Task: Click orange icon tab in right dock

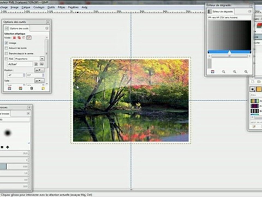Action: pos(259,89)
